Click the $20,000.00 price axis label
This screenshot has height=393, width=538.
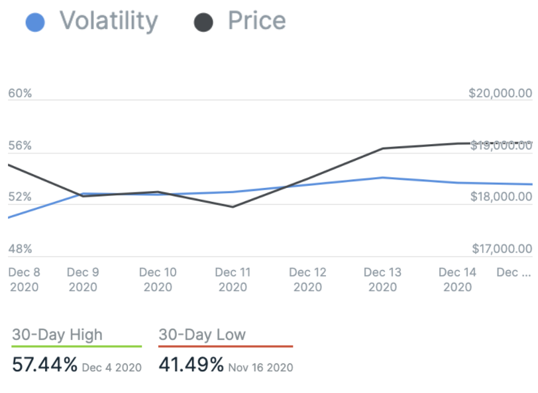click(500, 93)
